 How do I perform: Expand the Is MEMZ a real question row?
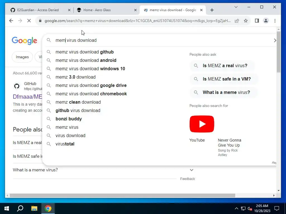[x=27, y=143]
